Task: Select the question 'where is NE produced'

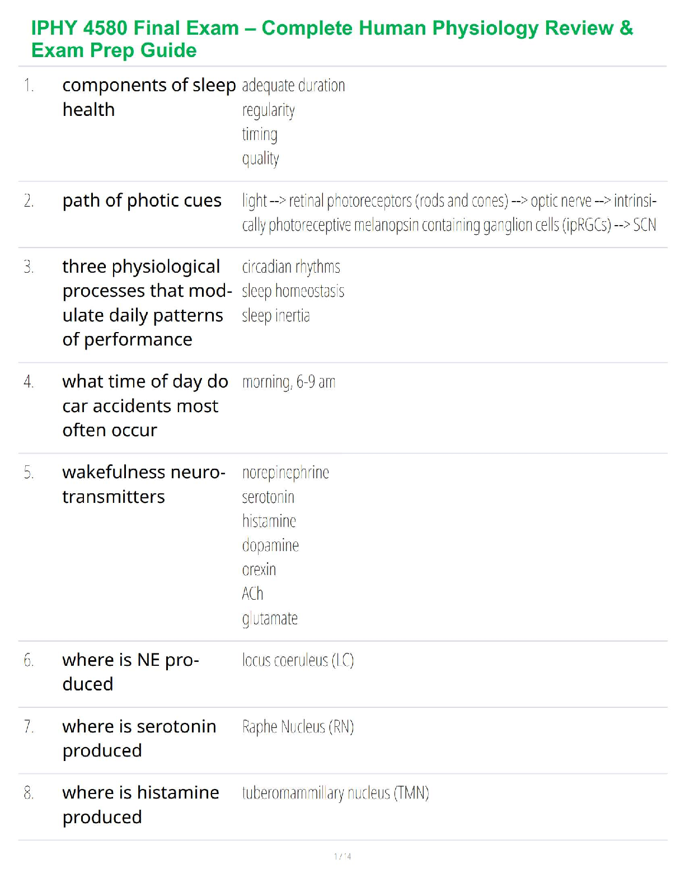Action: [130, 672]
